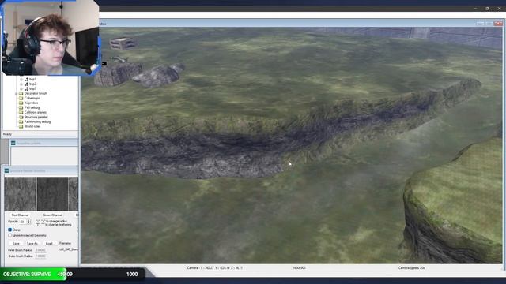The height and width of the screenshot is (284, 506).
Task: Click the Filename label text
Action: point(65,244)
